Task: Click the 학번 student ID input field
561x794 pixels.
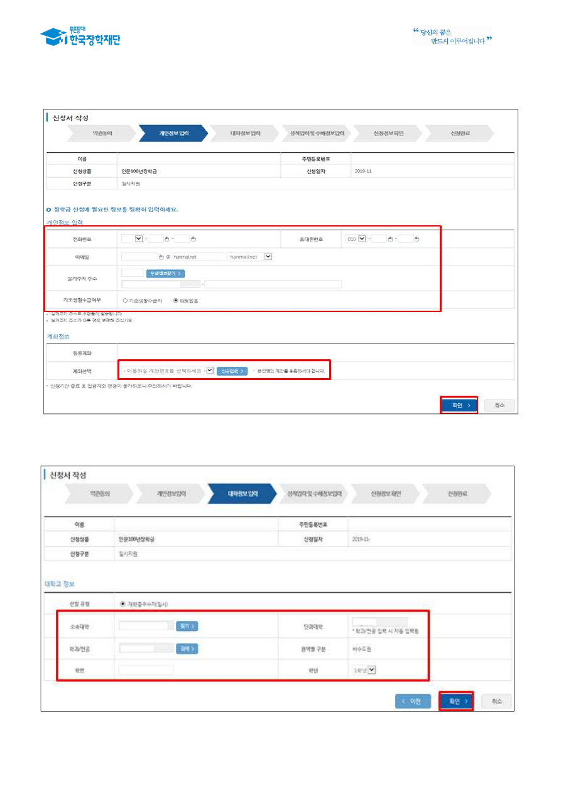Action: (146, 670)
